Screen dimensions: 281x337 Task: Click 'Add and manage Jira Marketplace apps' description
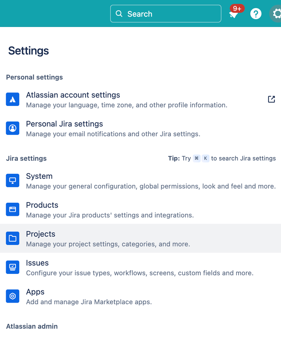click(x=89, y=302)
